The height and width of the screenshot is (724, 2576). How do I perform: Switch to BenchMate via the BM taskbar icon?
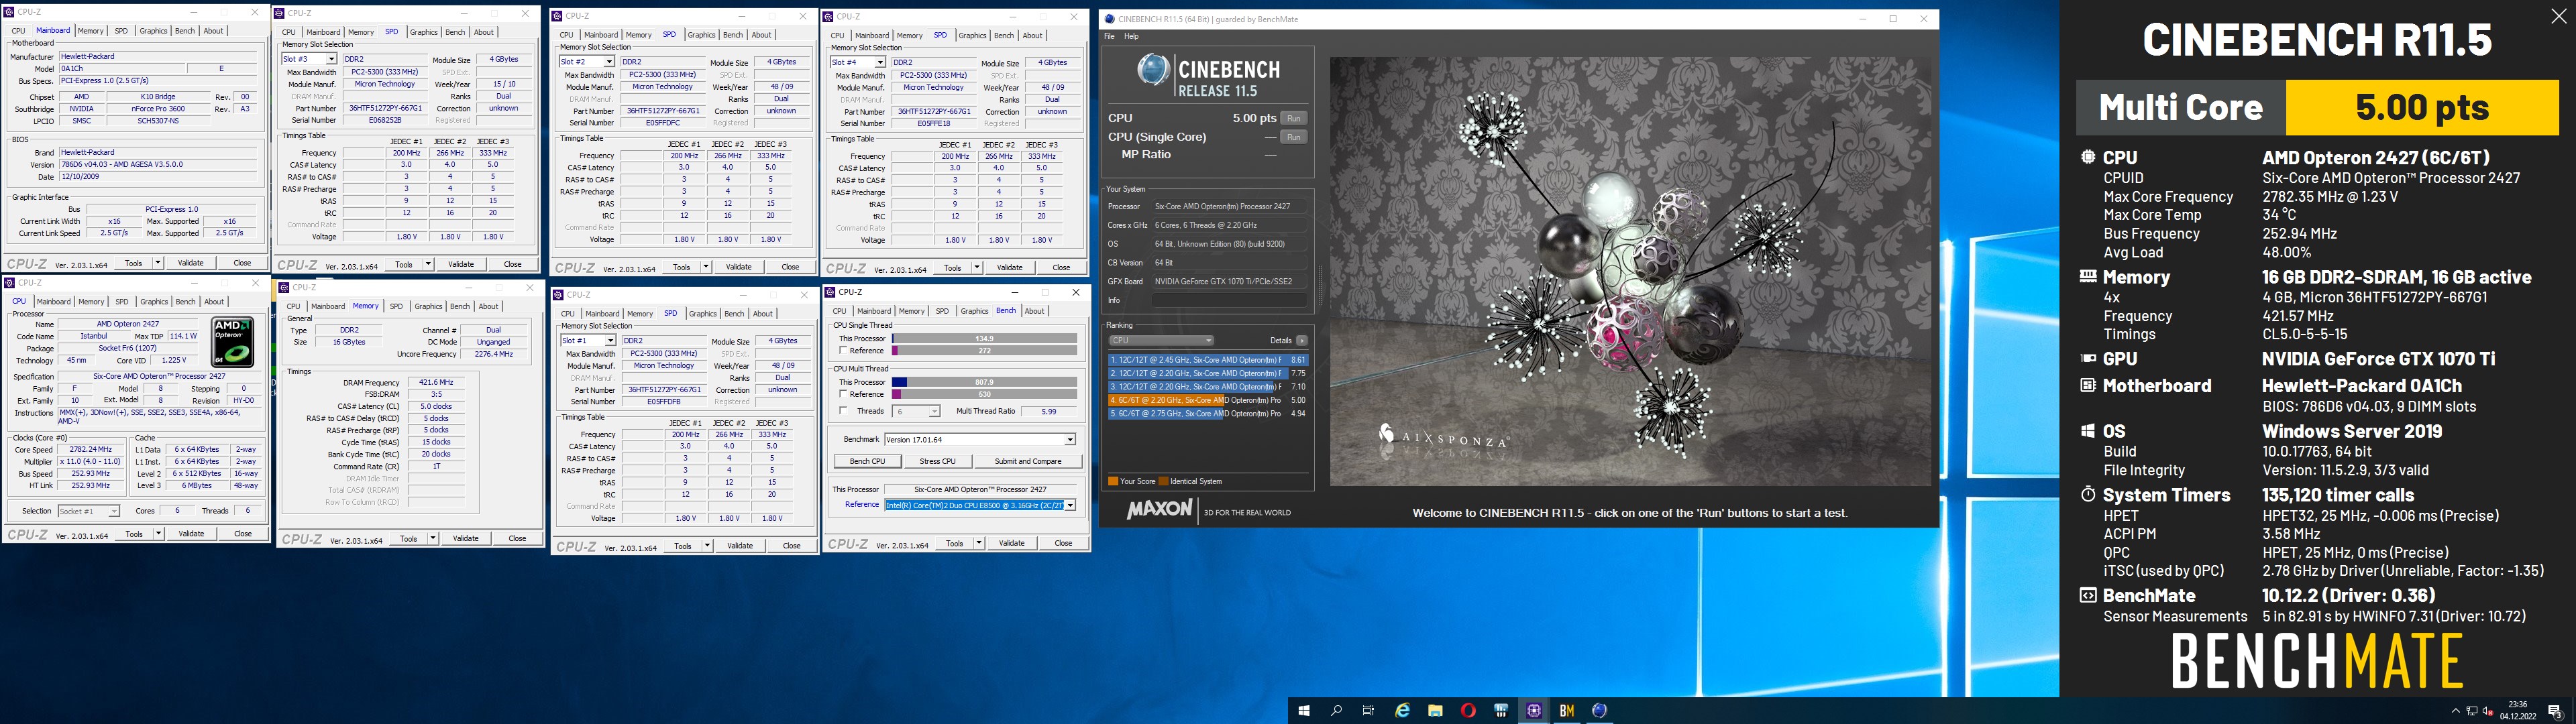(1567, 710)
